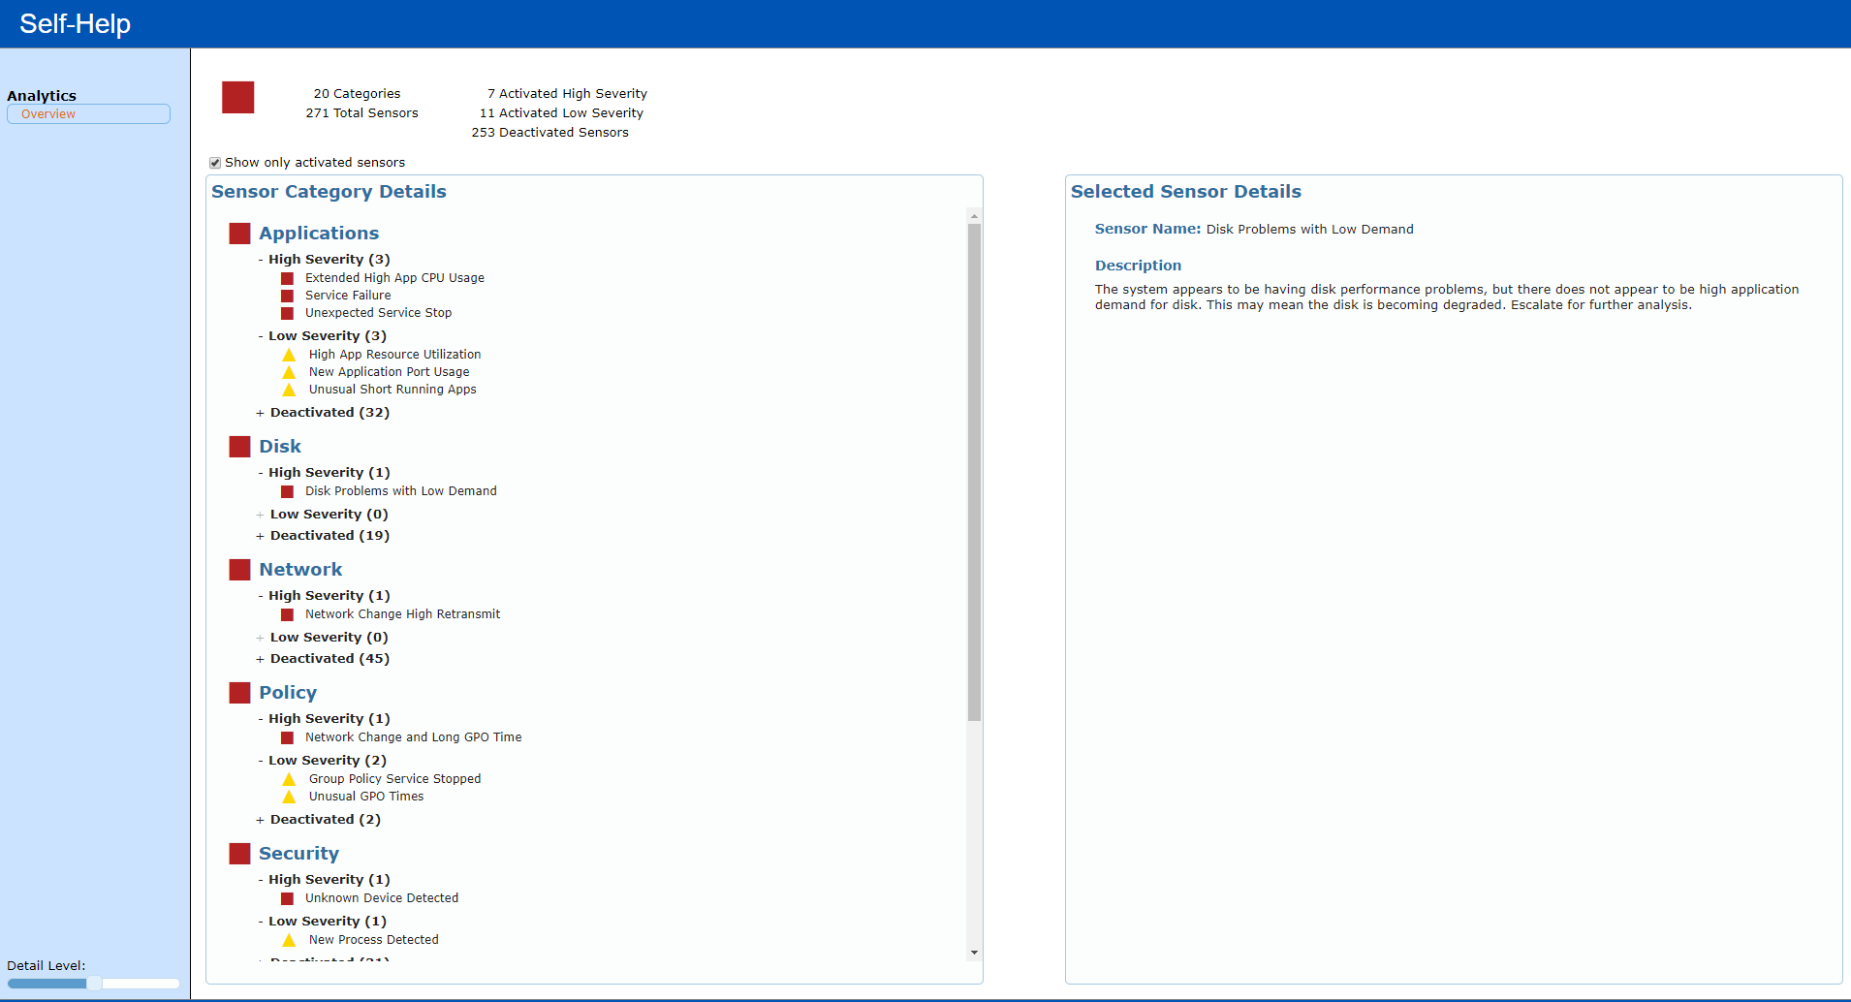Image resolution: width=1851 pixels, height=1002 pixels.
Task: Select the New Process Detected sensor
Action: click(373, 940)
